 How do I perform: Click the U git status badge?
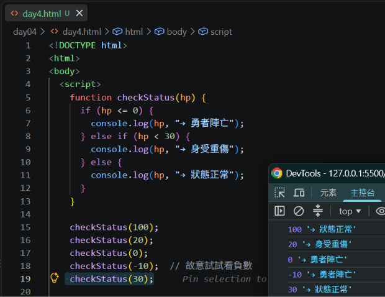click(67, 13)
